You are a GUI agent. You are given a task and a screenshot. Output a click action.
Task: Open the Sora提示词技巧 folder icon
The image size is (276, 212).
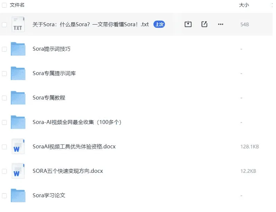(x=18, y=49)
